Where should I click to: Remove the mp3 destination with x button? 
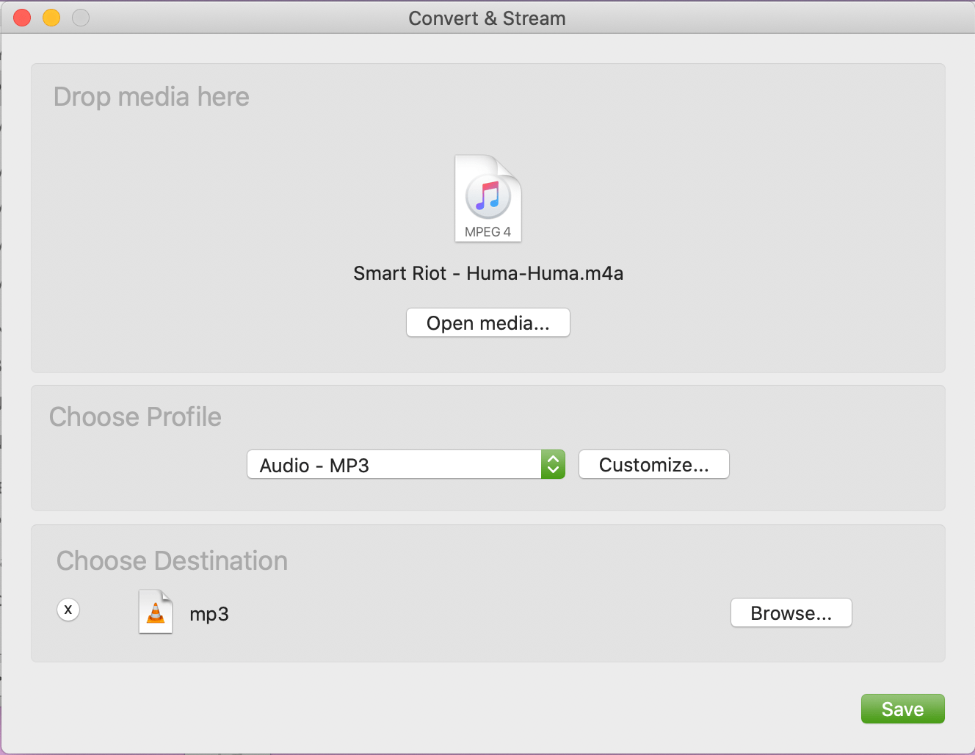pos(68,610)
